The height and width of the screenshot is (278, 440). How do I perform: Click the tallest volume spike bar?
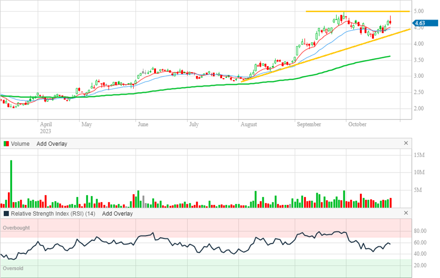click(11, 184)
